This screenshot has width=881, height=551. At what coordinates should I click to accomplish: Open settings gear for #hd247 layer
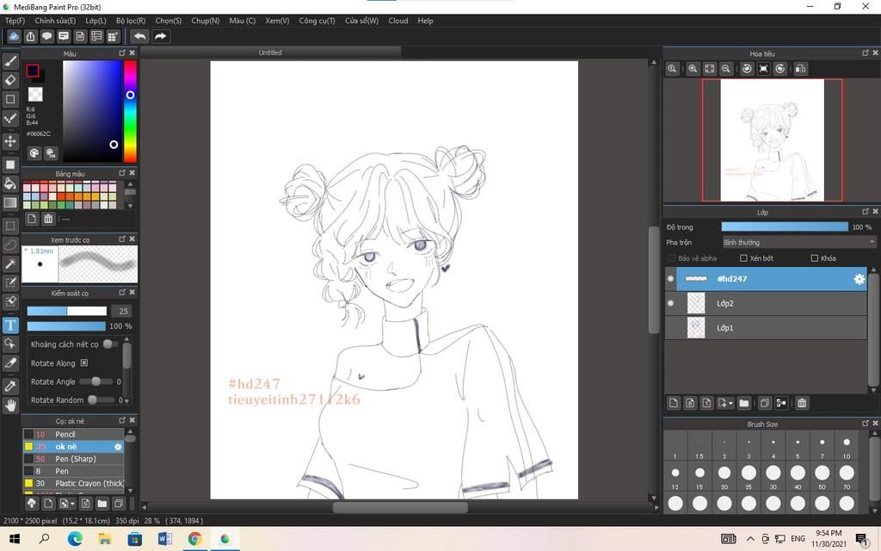[859, 279]
